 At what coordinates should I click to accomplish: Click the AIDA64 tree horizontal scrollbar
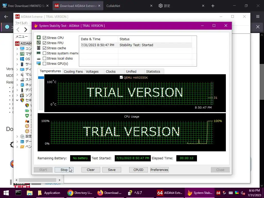(38, 180)
